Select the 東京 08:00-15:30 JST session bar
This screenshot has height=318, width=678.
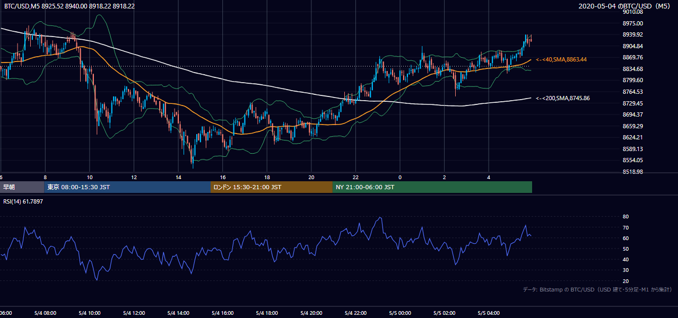[x=127, y=187]
